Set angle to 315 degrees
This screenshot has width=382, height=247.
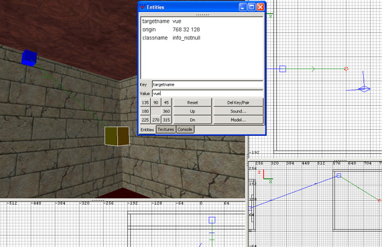click(166, 120)
